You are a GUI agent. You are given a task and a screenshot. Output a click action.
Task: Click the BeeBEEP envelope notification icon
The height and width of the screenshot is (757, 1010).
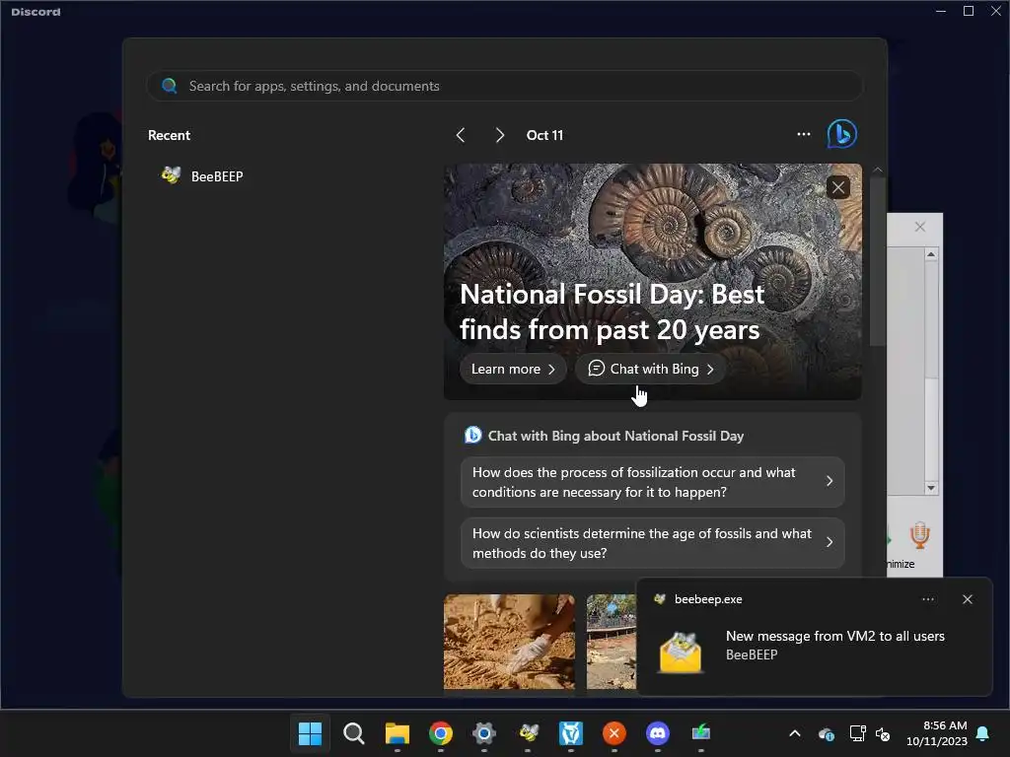(681, 653)
